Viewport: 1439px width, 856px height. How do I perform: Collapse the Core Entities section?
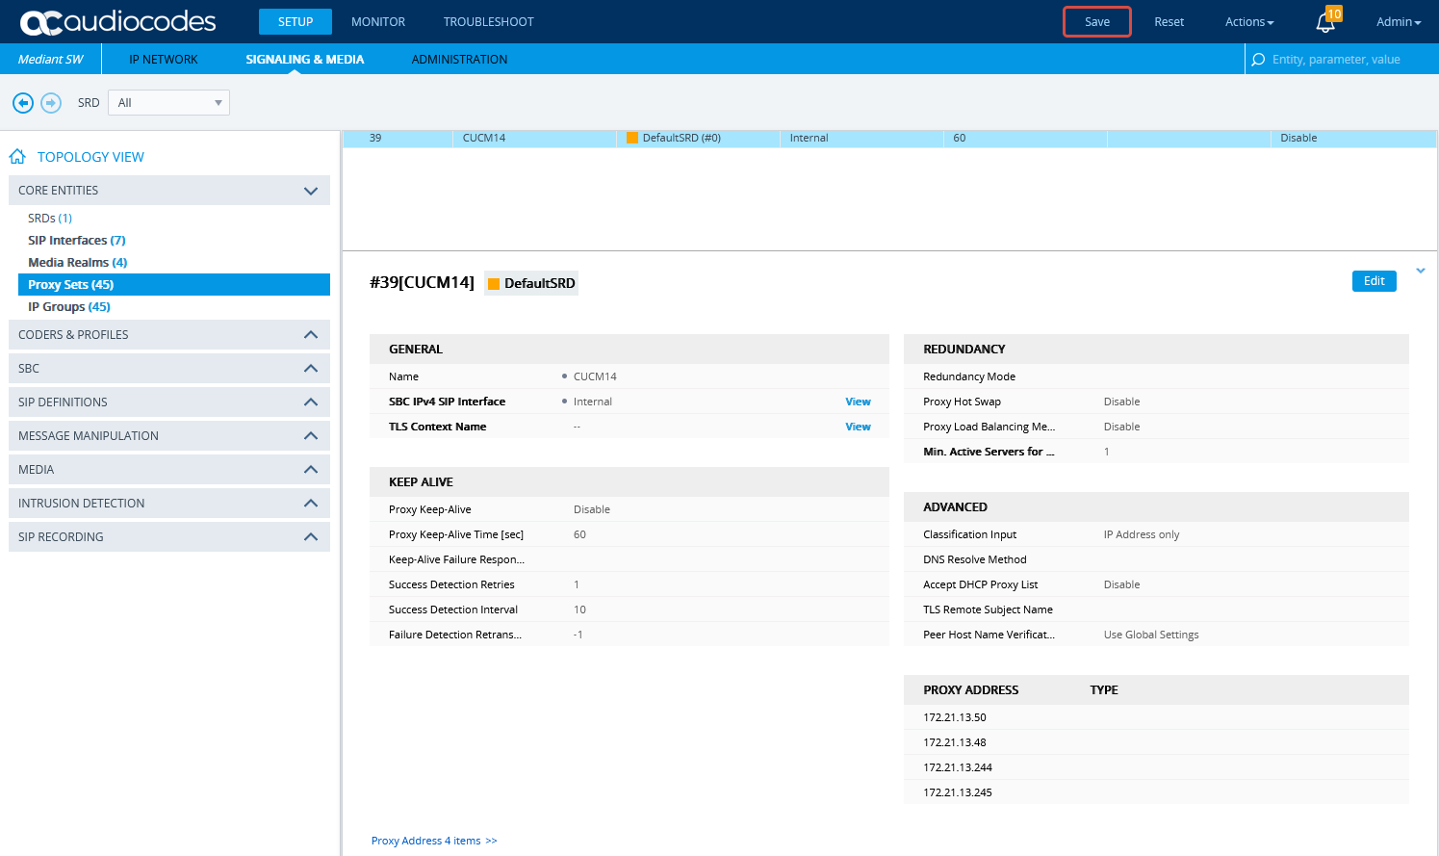coord(169,191)
